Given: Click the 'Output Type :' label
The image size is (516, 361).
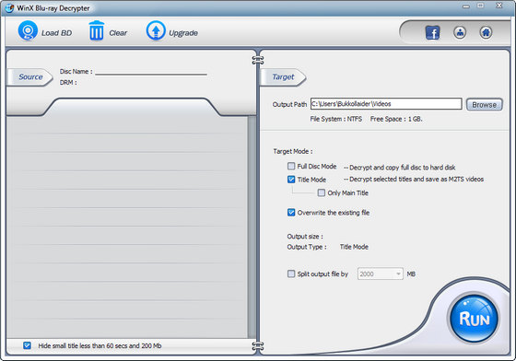Looking at the screenshot, I should (x=307, y=247).
